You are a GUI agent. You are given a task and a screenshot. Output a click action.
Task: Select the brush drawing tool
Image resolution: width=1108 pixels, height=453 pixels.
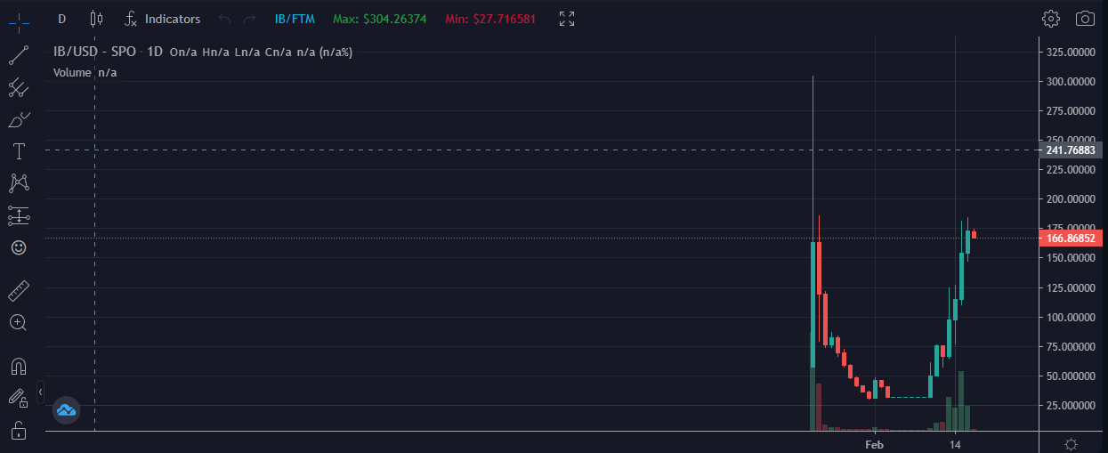(19, 119)
